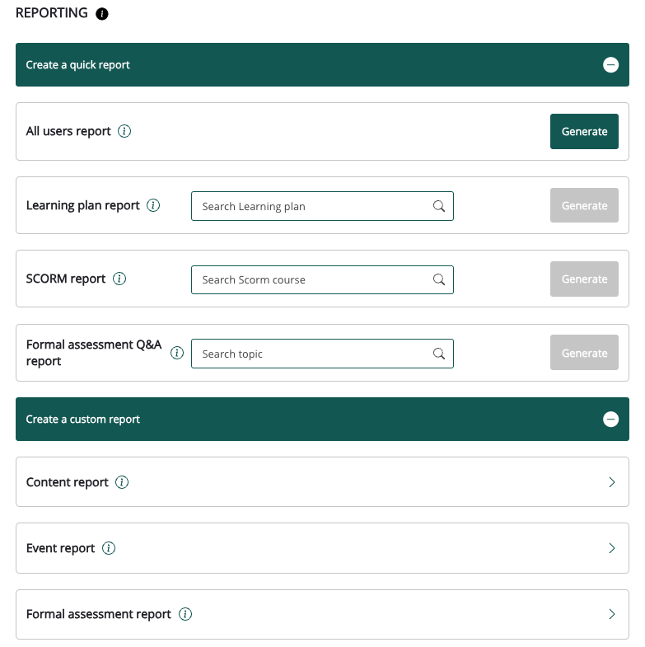The width and height of the screenshot is (645, 647).
Task: Click info icon next to Formal assessment report
Action: point(185,614)
